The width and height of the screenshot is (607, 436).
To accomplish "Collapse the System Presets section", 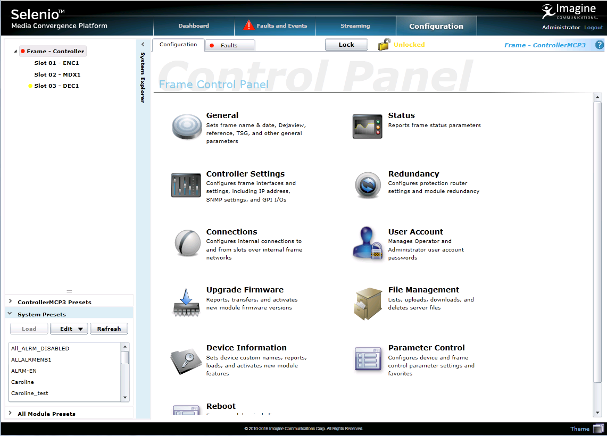I will 10,313.
